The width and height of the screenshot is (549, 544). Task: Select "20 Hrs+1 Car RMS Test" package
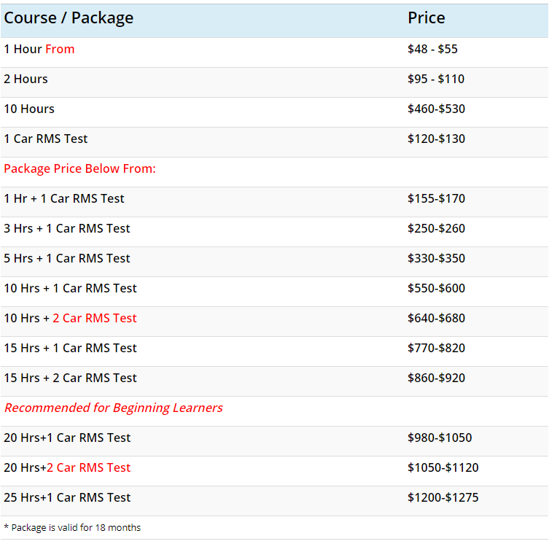coord(68,438)
